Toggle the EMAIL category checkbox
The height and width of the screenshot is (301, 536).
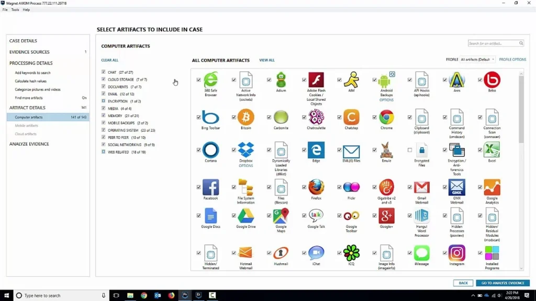coord(103,94)
